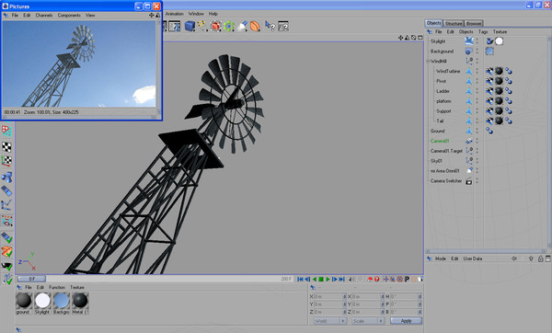
Task: Click the viewport zoom camera icon
Action: (407, 38)
